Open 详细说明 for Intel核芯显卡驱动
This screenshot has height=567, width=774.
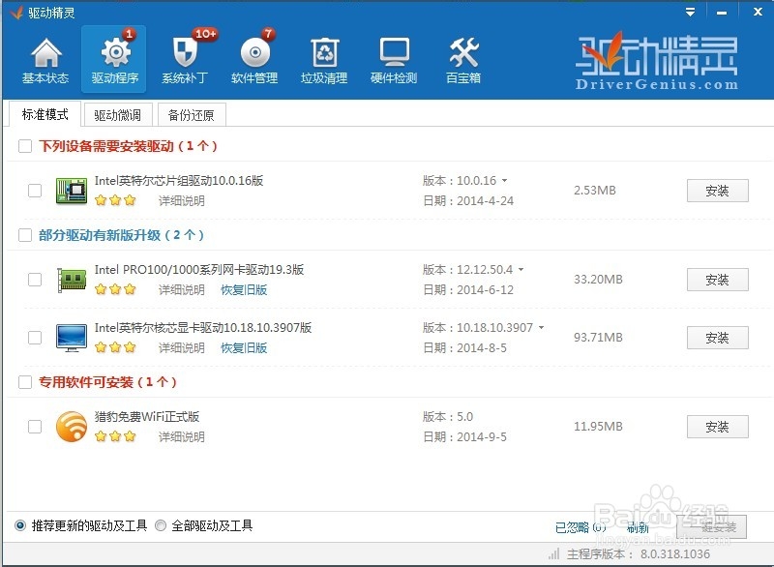(181, 348)
